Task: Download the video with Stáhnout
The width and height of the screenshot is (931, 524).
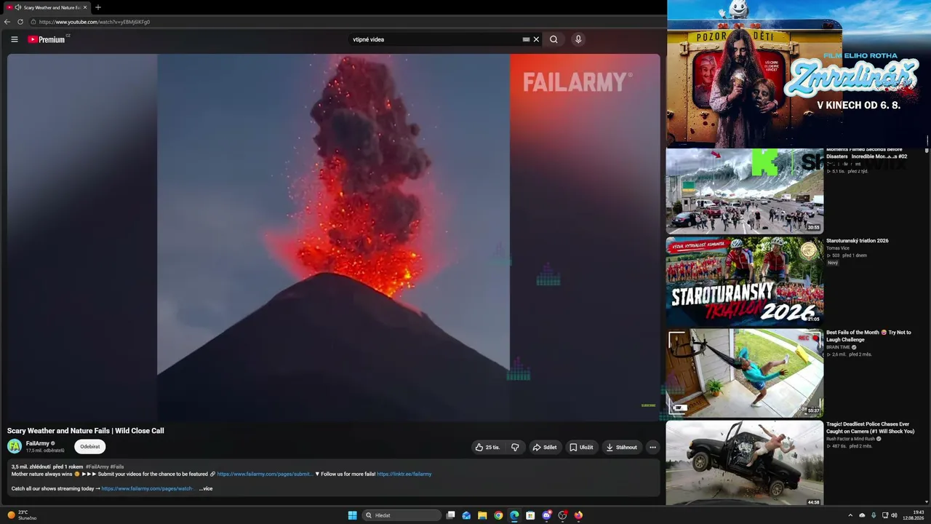Action: (621, 447)
